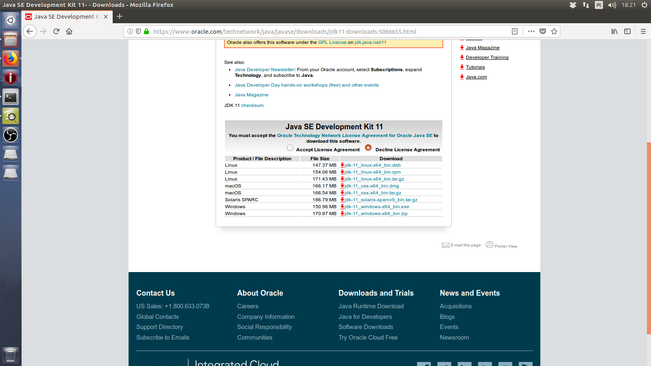Click Printer View icon
651x366 pixels.
pos(489,244)
